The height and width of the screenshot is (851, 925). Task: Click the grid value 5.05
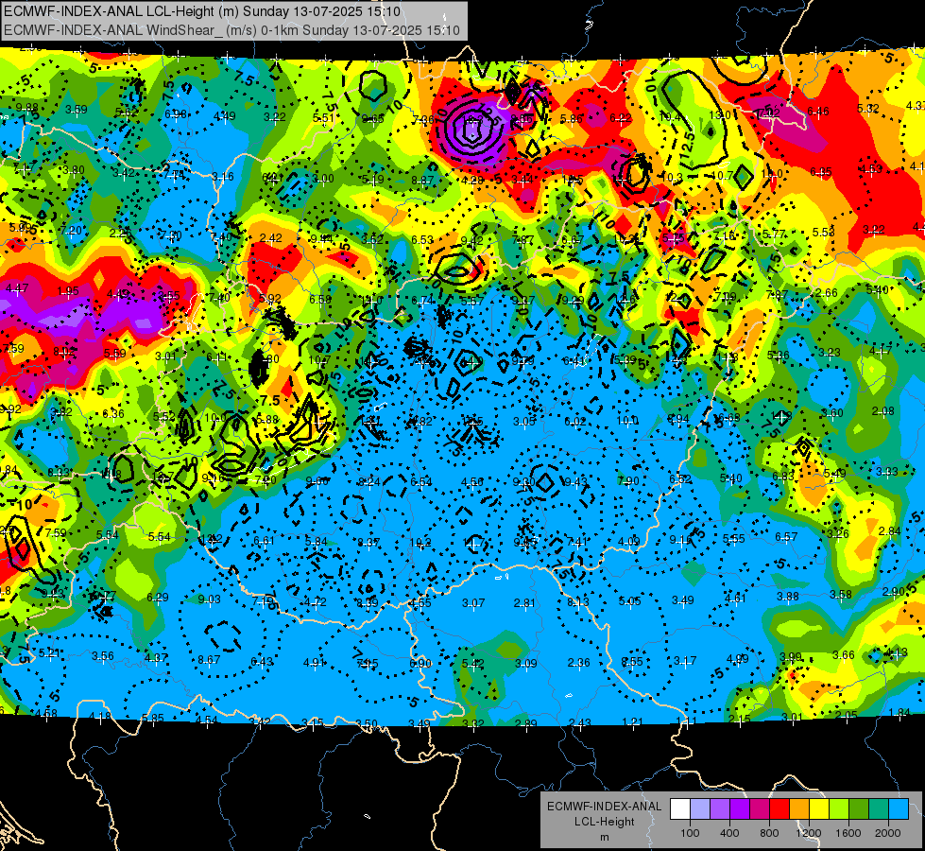pos(629,600)
